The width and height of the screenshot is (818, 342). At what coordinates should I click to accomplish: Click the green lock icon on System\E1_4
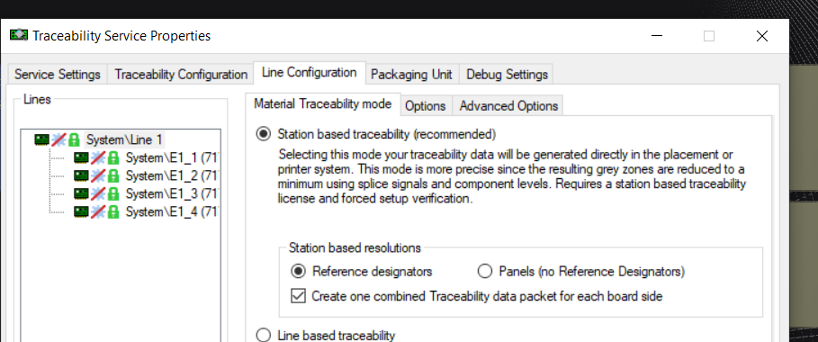coord(113,211)
